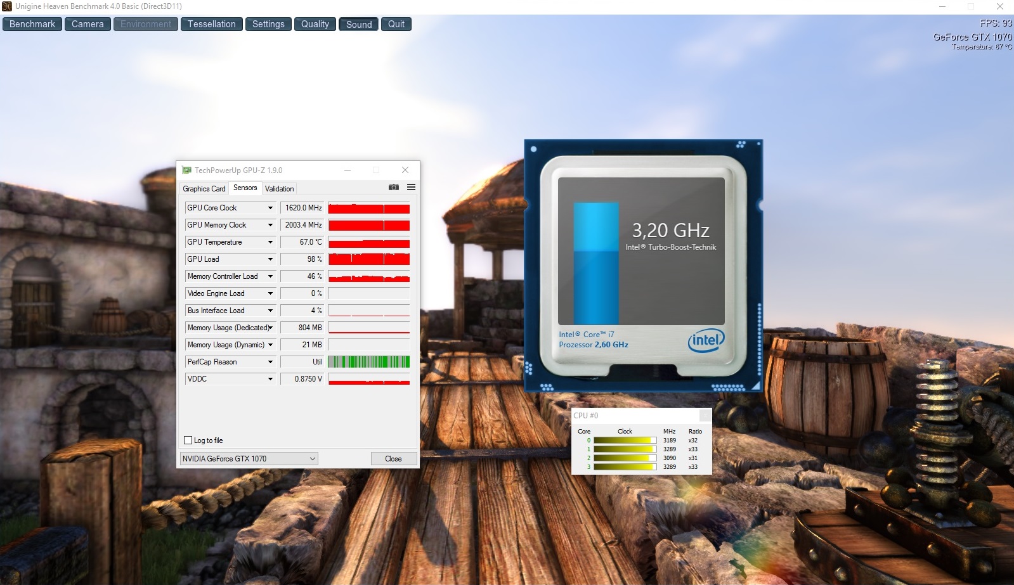Click the Core 1 clock bar
The width and height of the screenshot is (1014, 585).
pyautogui.click(x=625, y=449)
